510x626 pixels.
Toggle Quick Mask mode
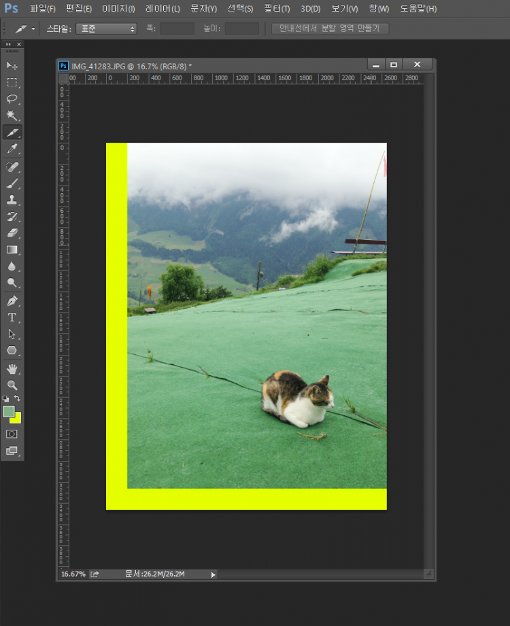click(12, 434)
